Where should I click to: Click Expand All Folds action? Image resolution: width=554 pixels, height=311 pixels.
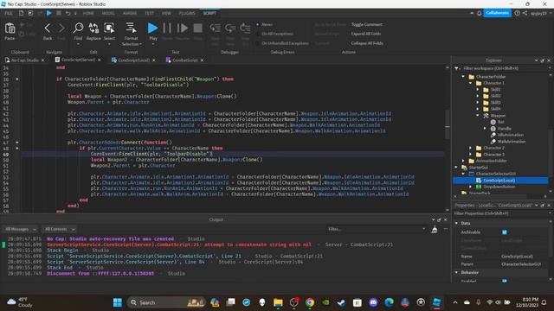(x=365, y=34)
